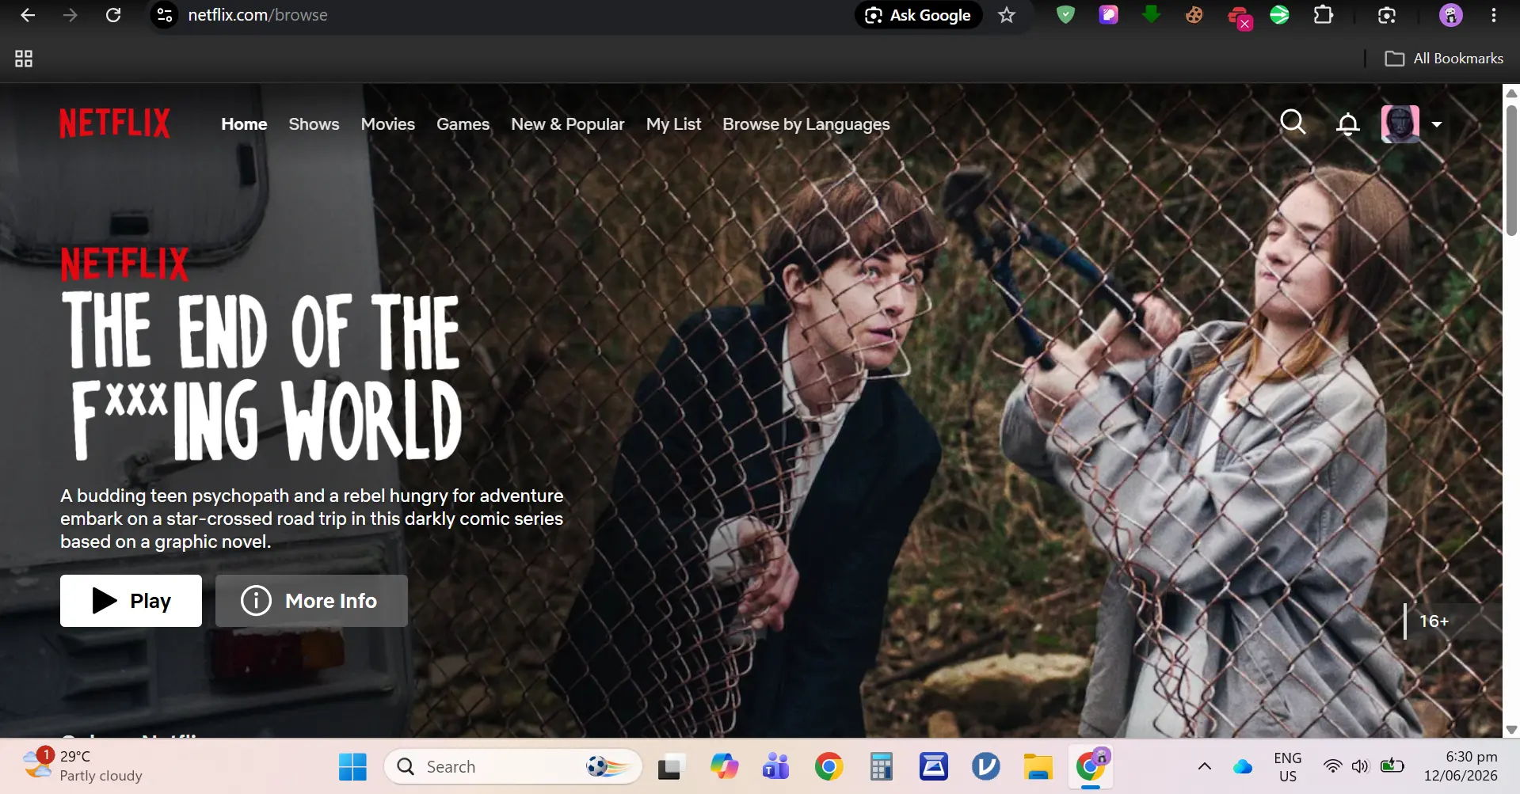Open Browse by Languages page
This screenshot has width=1520, height=794.
coord(806,124)
